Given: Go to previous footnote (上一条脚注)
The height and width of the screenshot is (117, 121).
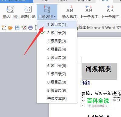Looking at the screenshot, I should pos(89,9).
